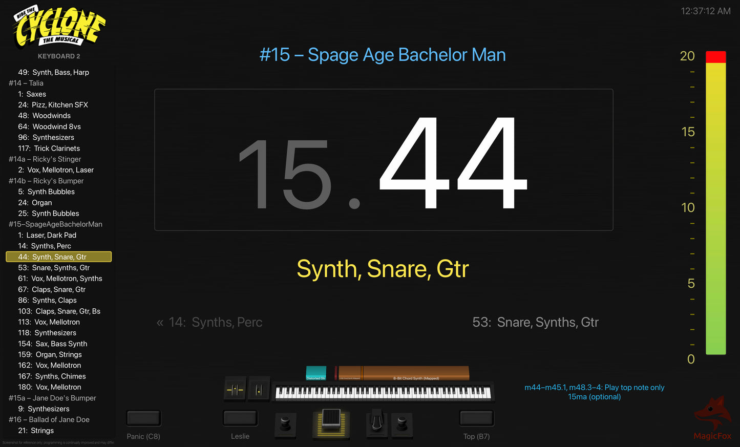740x447 pixels.
Task: Click the MagicFox logo
Action: 712,418
